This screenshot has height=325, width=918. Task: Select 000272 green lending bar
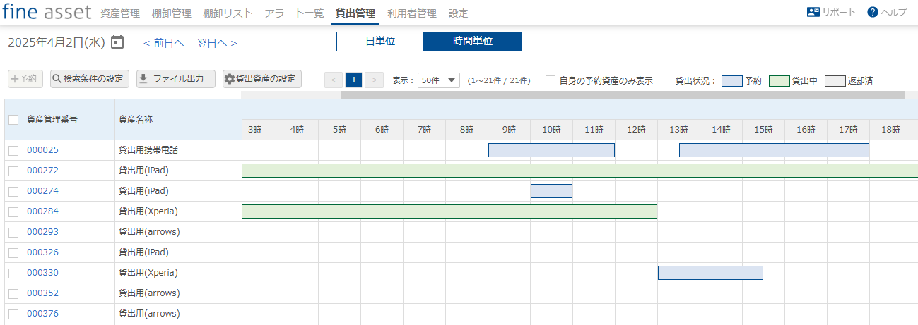579,171
